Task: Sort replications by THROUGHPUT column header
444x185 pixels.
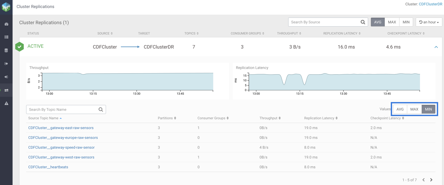Action: pyautogui.click(x=289, y=33)
